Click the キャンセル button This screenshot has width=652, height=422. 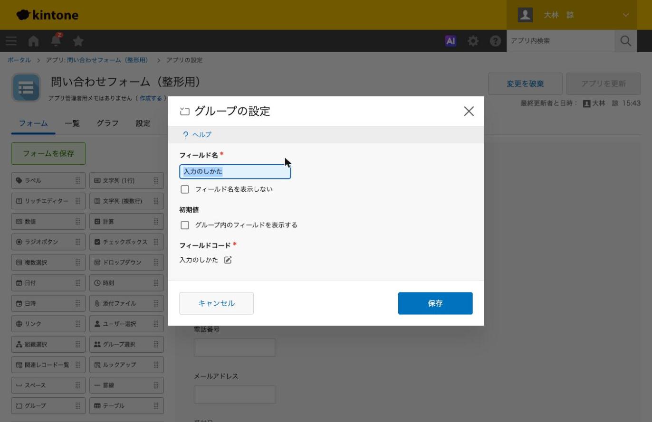point(216,303)
